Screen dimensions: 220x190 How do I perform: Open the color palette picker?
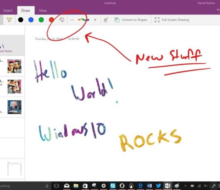pos(62,20)
